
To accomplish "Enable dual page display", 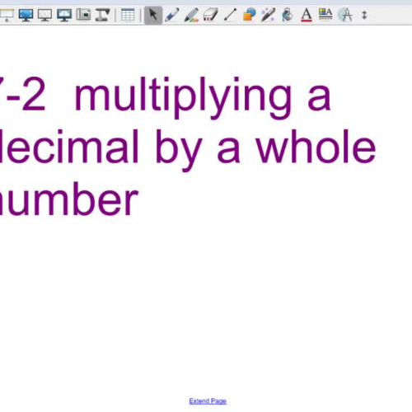I will [64, 15].
